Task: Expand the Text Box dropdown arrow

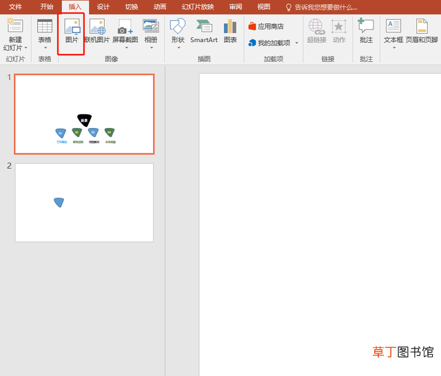Action: pos(394,48)
